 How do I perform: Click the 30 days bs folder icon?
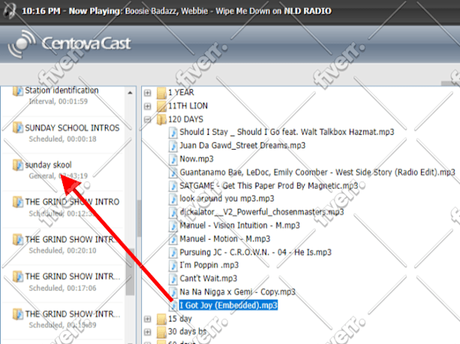point(161,332)
